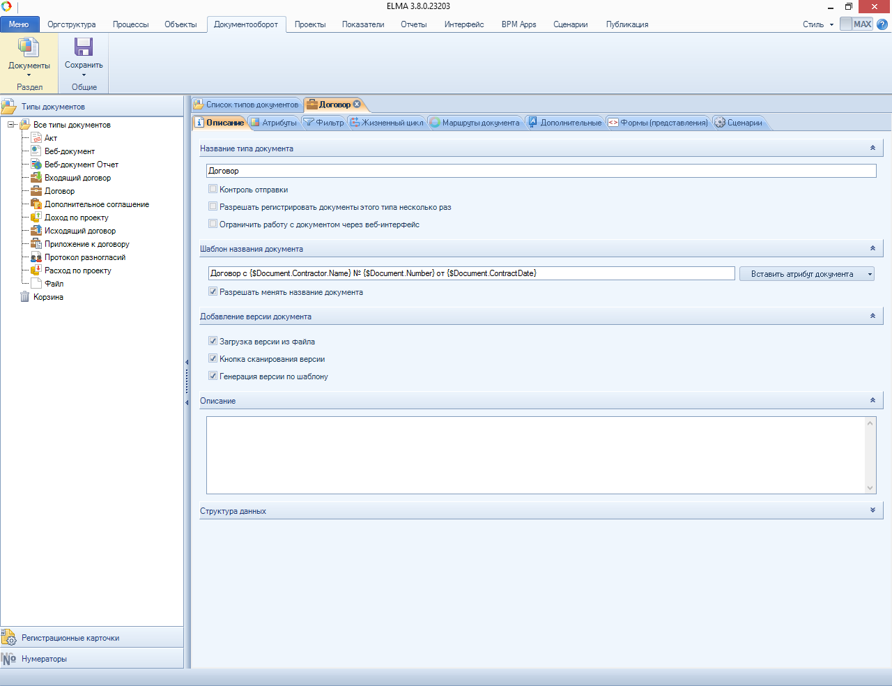The image size is (892, 686).
Task: Click the help question mark icon
Action: 882,24
